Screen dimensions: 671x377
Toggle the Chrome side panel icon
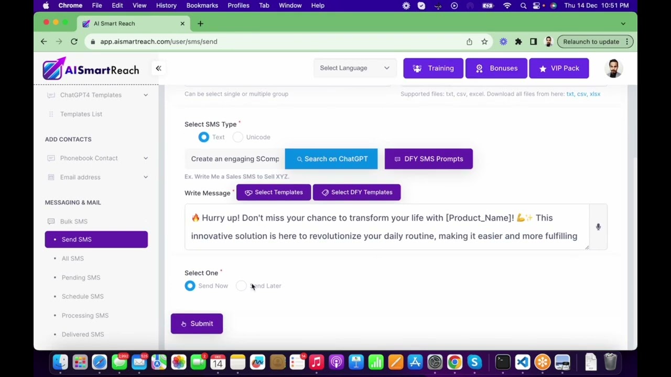(x=534, y=41)
